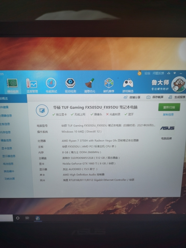Click the 独立显卡 checkmark indicator
Viewport: 186px width, 248px height.
(x=60, y=114)
